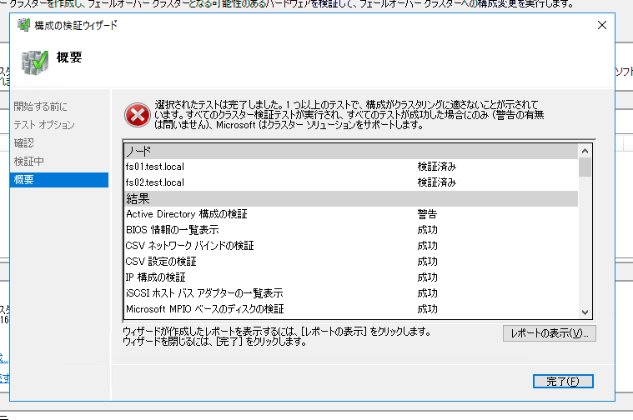Select IP 構成の検証 row
Image resolution: width=633 pixels, height=420 pixels.
[x=351, y=277]
